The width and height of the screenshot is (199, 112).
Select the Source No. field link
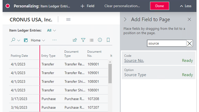[134, 61]
